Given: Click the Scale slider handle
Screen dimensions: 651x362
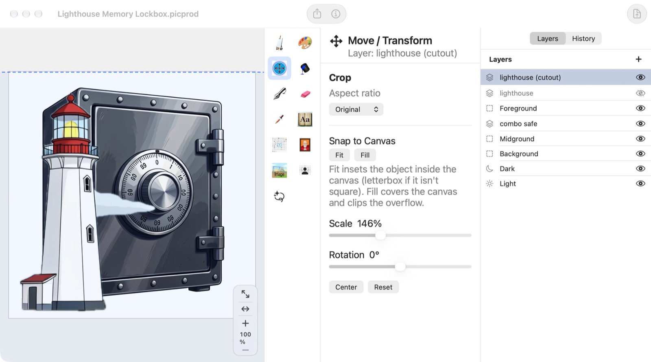Looking at the screenshot, I should point(380,235).
